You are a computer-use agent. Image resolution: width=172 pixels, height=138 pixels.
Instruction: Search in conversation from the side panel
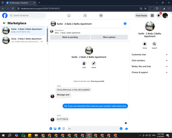click(x=154, y=44)
